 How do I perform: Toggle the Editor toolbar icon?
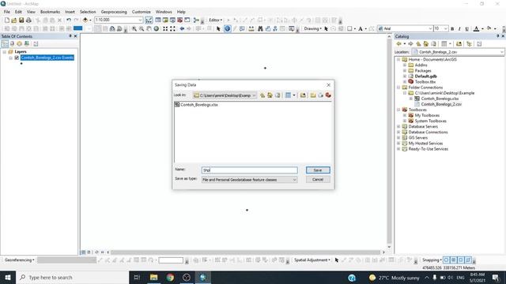coord(149,21)
